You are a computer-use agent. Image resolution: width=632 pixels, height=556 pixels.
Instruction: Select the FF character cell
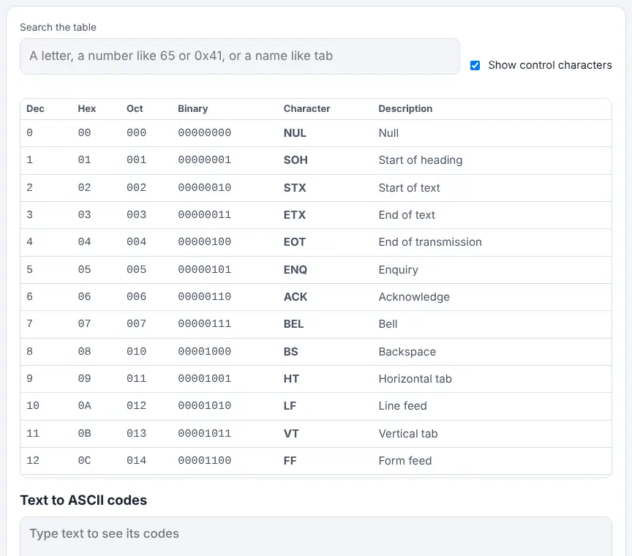click(290, 460)
